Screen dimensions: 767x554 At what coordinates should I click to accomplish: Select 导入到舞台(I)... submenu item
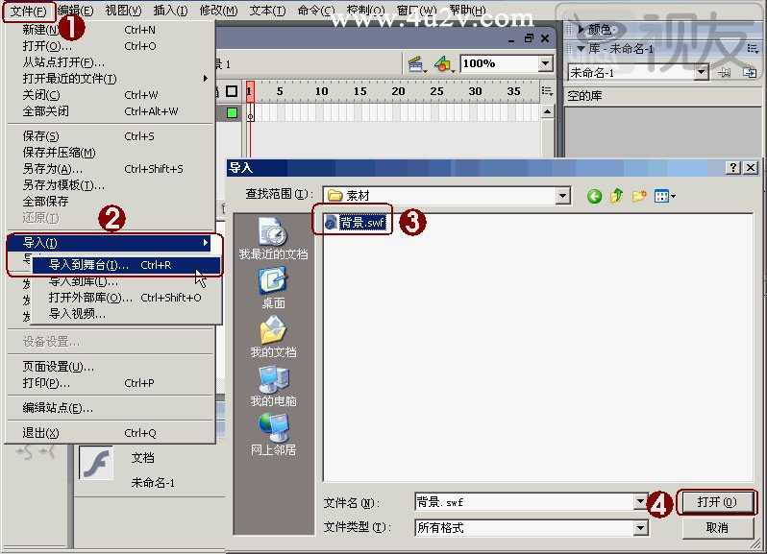[126, 265]
